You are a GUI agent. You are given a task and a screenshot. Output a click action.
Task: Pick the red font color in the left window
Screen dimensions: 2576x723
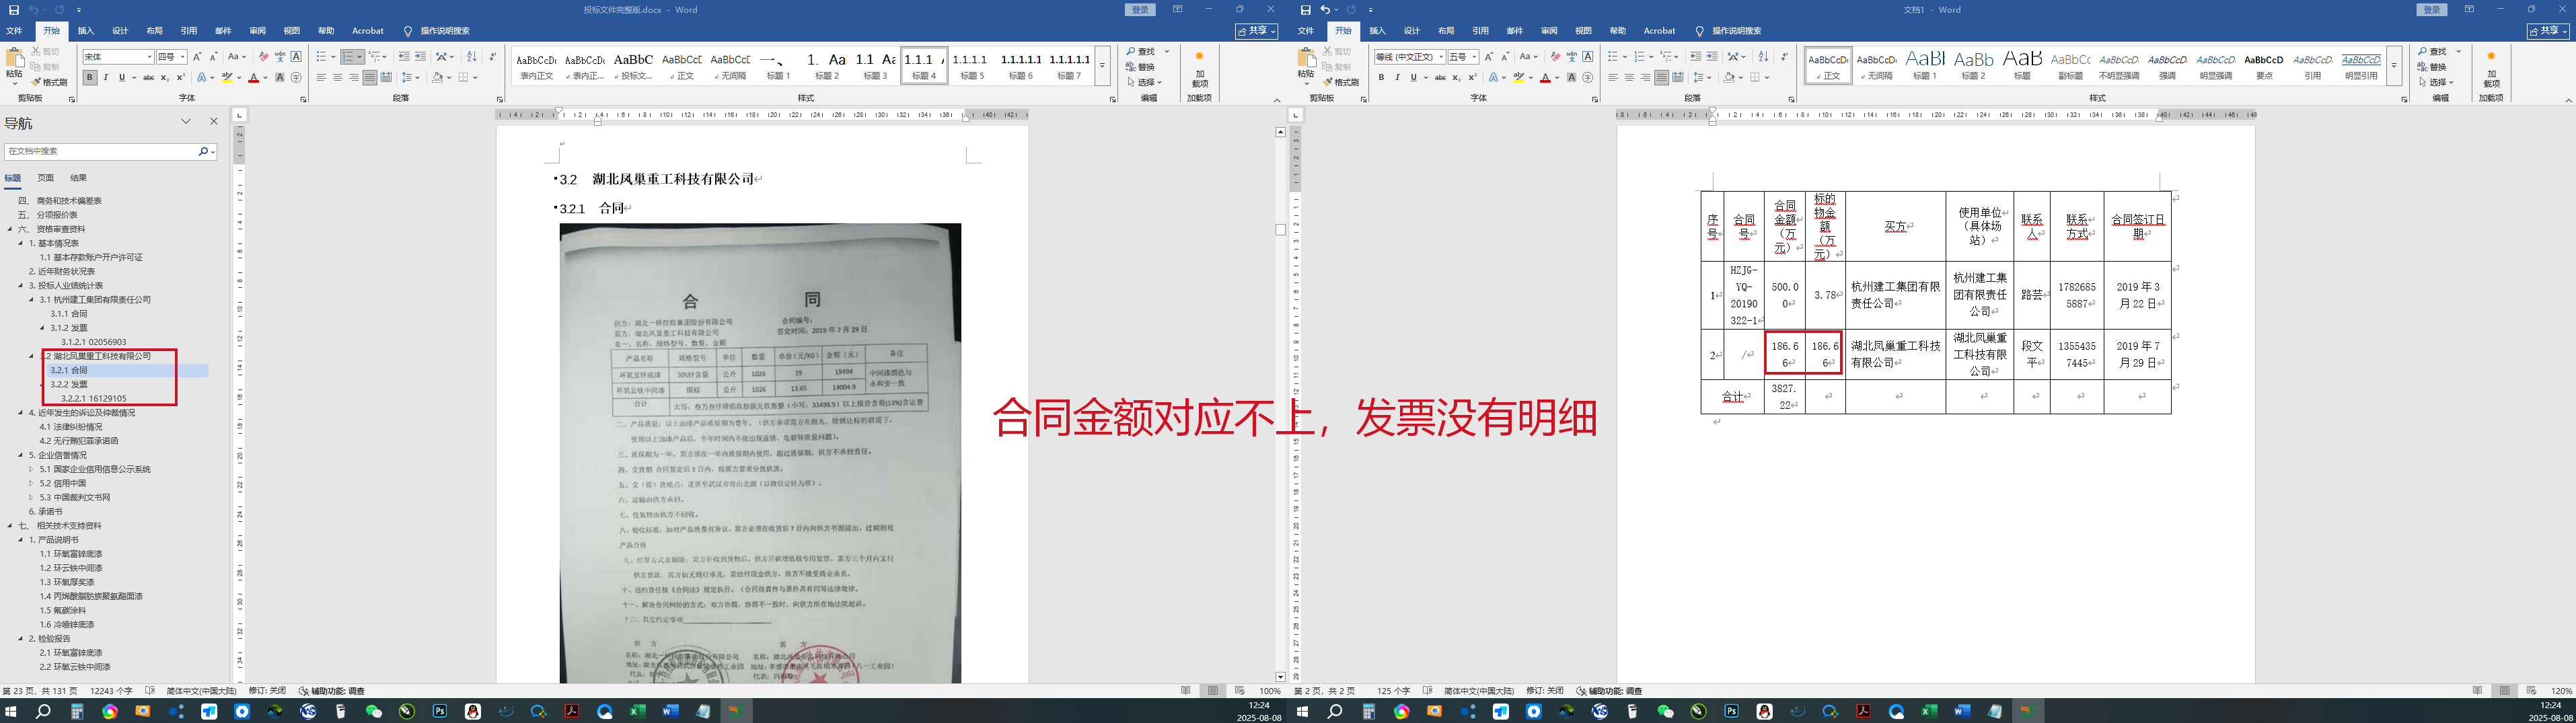253,77
